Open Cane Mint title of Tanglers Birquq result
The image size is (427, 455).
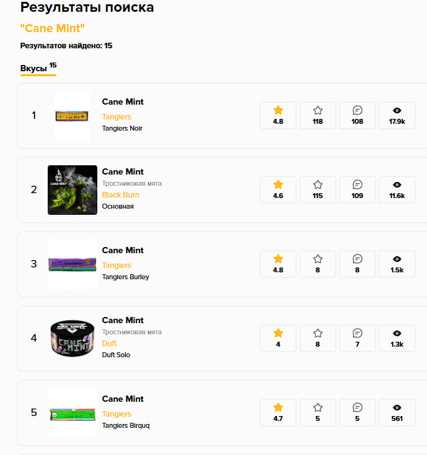123,399
